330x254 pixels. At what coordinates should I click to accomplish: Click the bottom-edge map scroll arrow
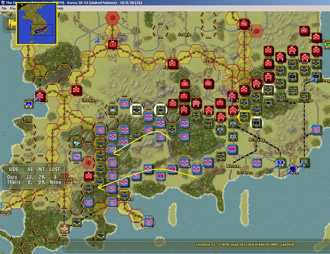[x=216, y=253]
